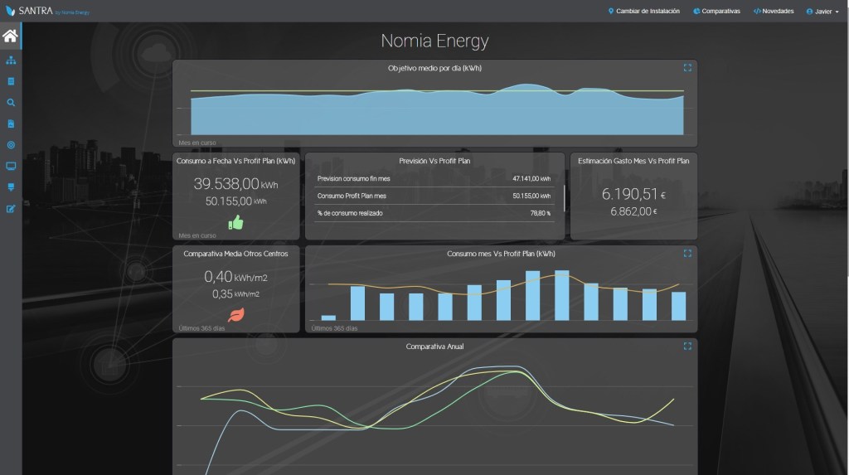Select the 0,35 kWh/m2 value

pos(235,294)
